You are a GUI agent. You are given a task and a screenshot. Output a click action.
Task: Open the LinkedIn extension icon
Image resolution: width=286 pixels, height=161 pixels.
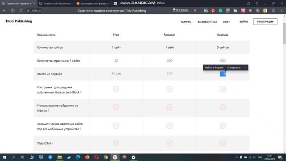(x=236, y=11)
